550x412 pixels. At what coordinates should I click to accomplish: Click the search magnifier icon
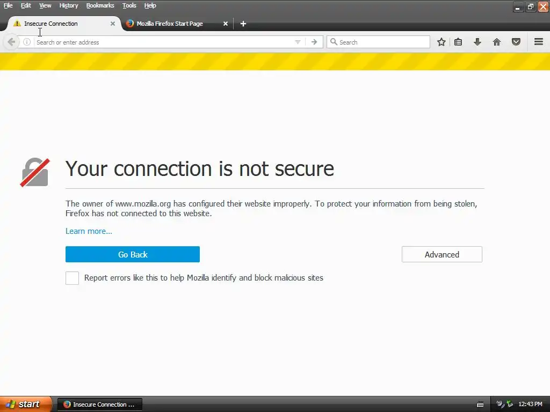(334, 42)
